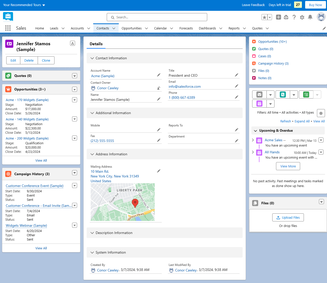This screenshot has height=283, width=327.
Task: Expand the All Hands event details
Action: (x=253, y=152)
